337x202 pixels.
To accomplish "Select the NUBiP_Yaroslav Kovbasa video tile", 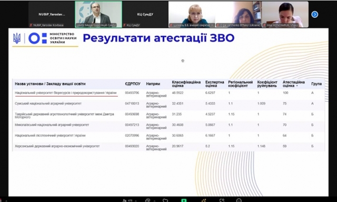I will (x=52, y=14).
